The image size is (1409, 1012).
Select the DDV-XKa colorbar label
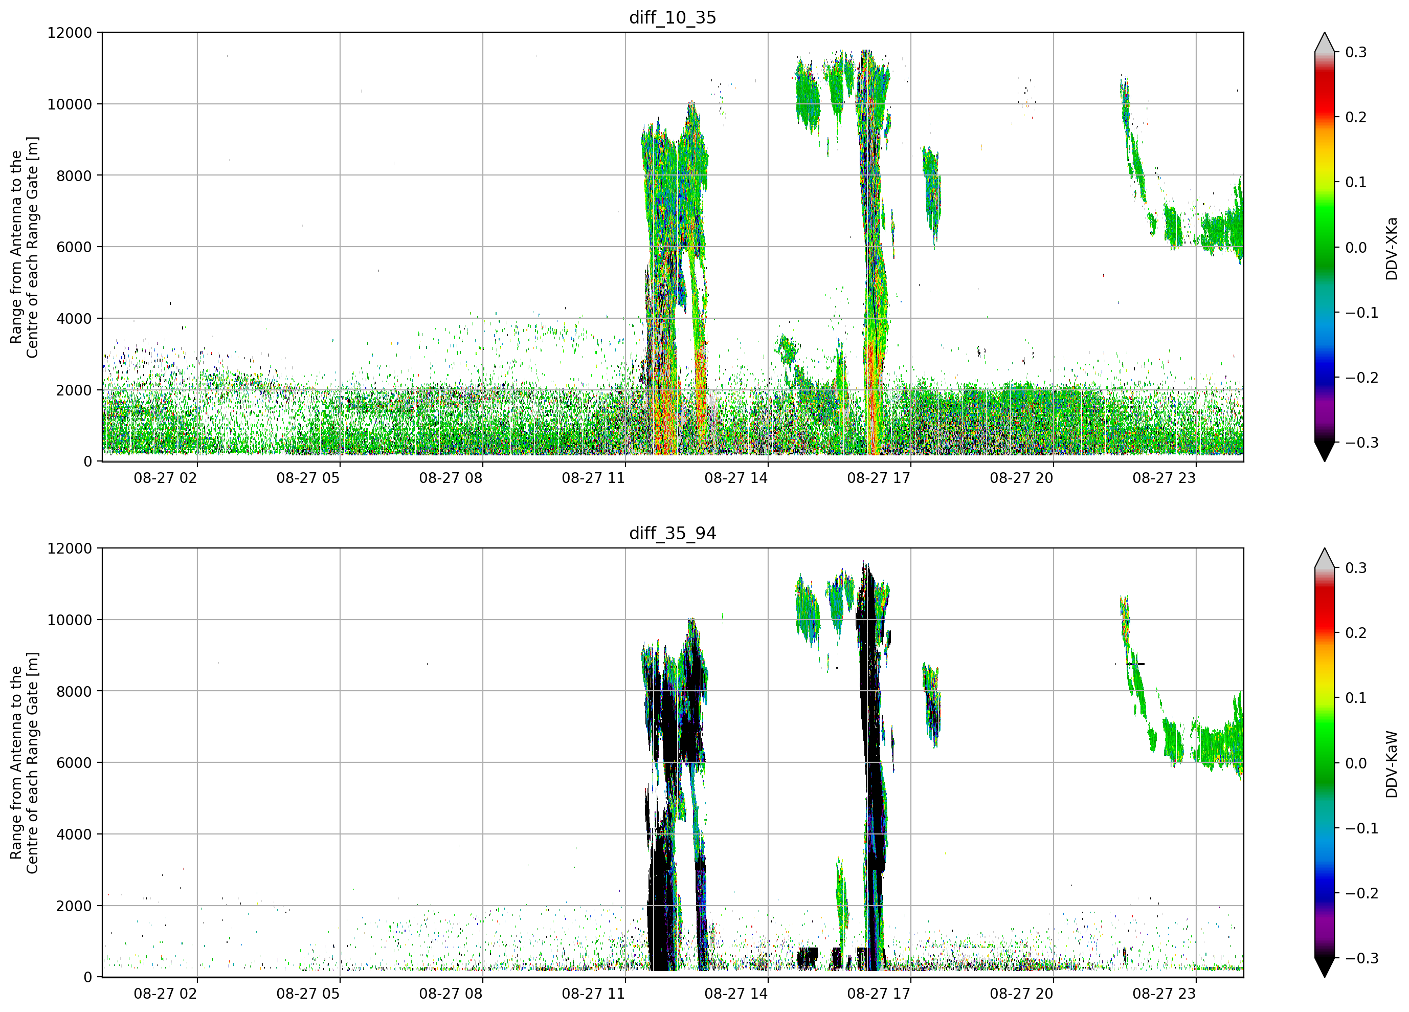click(1391, 248)
